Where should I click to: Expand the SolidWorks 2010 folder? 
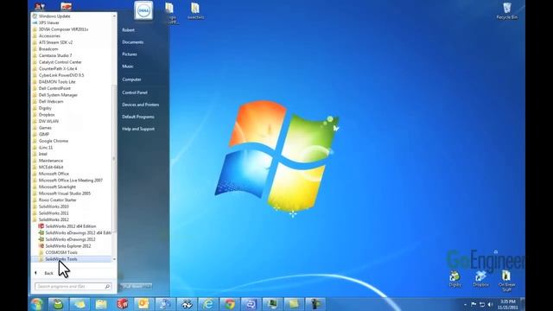[x=54, y=206]
